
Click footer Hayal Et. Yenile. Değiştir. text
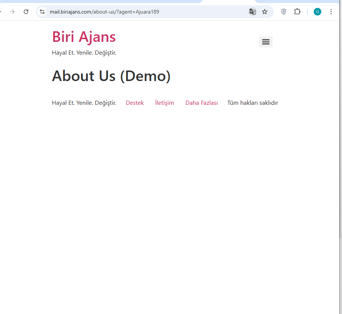point(84,103)
